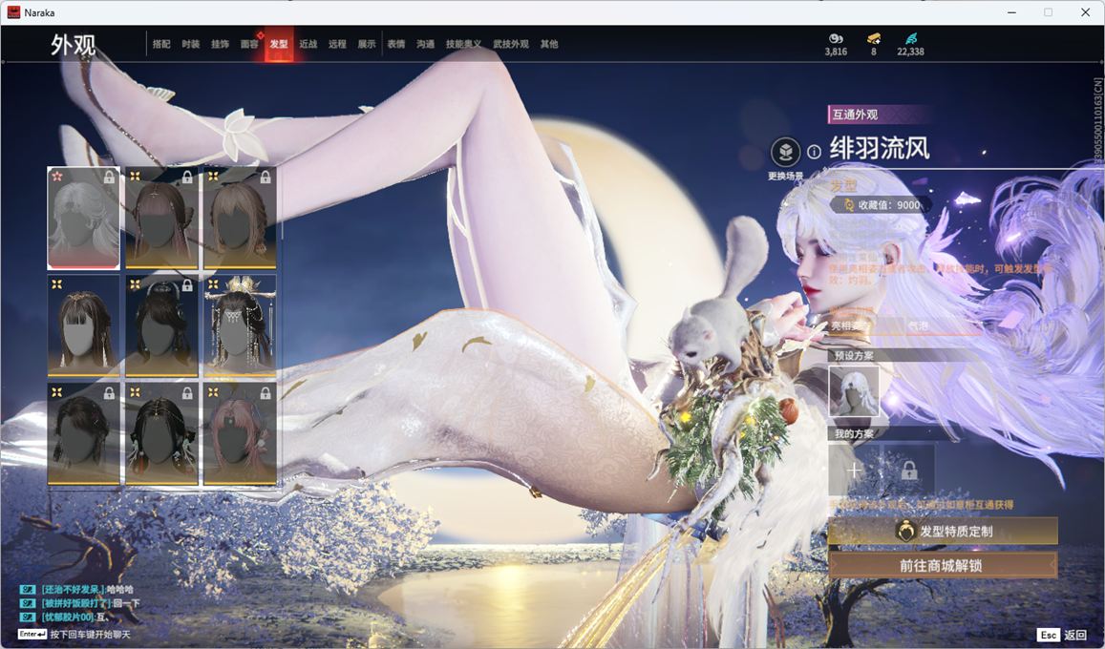Click the info icon beside 绯羽流风
This screenshot has width=1105, height=649.
coord(814,152)
